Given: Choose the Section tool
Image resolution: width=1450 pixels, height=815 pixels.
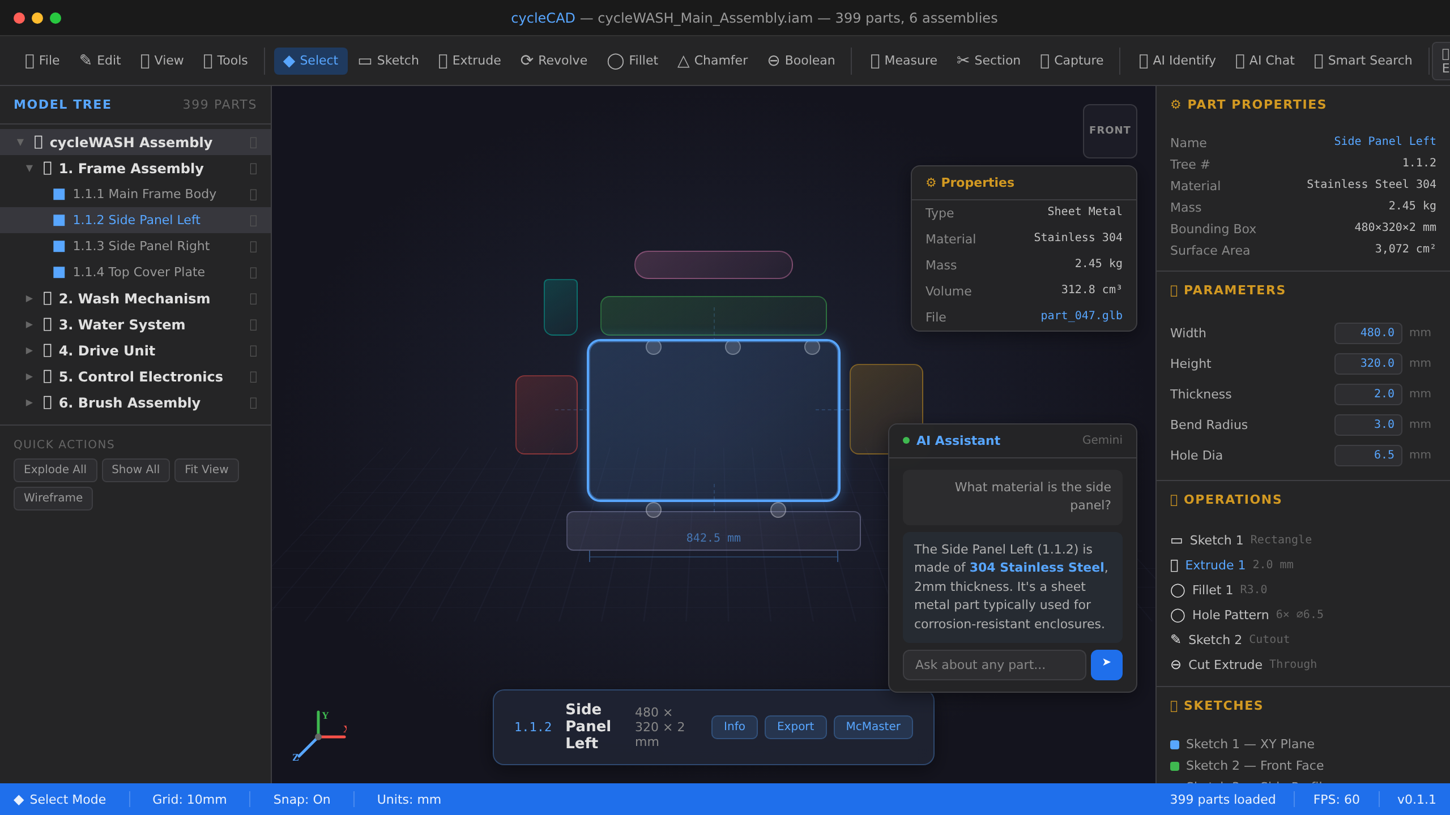Looking at the screenshot, I should click(988, 61).
